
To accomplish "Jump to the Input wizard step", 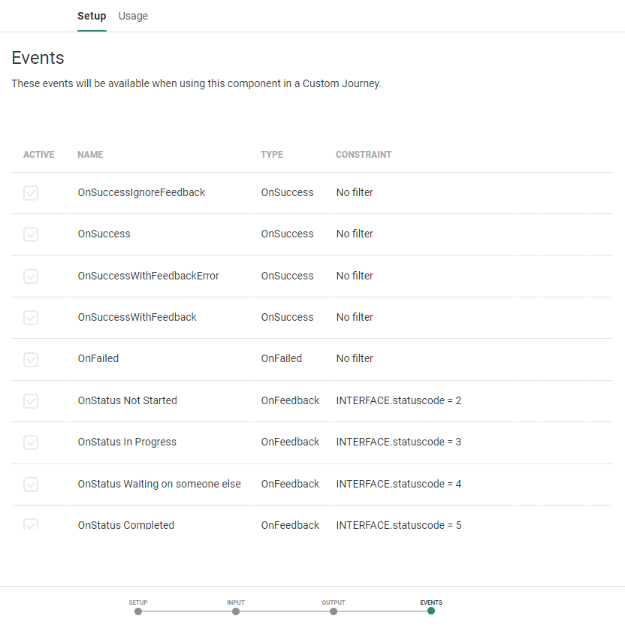I will [x=236, y=611].
